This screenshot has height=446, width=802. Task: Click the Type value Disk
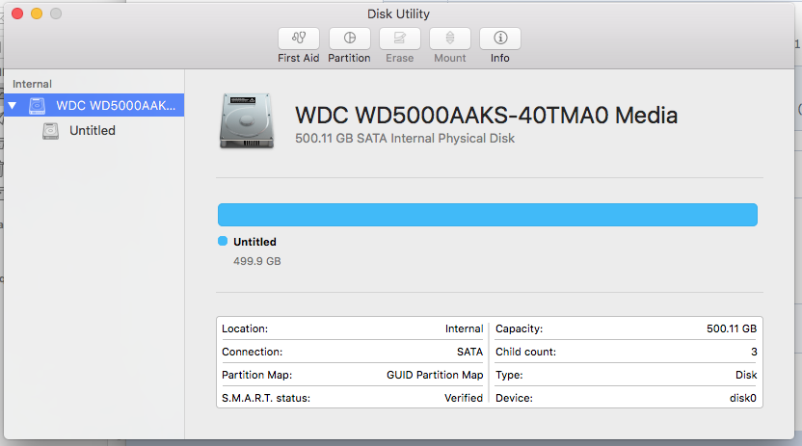(746, 375)
